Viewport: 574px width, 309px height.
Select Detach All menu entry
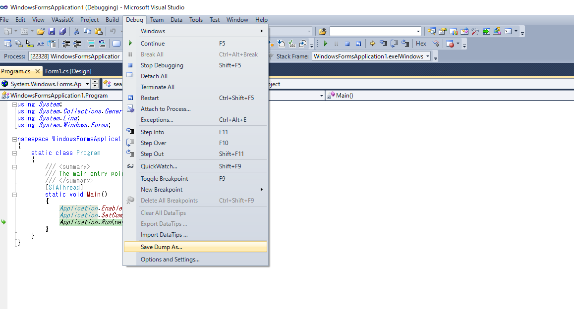coord(195,76)
